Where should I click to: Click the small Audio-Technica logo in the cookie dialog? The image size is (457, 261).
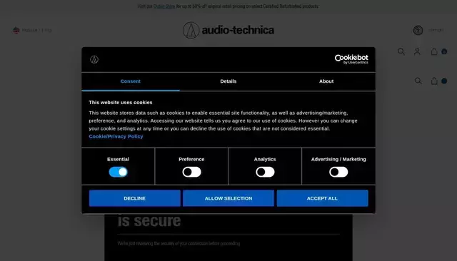coord(94,59)
